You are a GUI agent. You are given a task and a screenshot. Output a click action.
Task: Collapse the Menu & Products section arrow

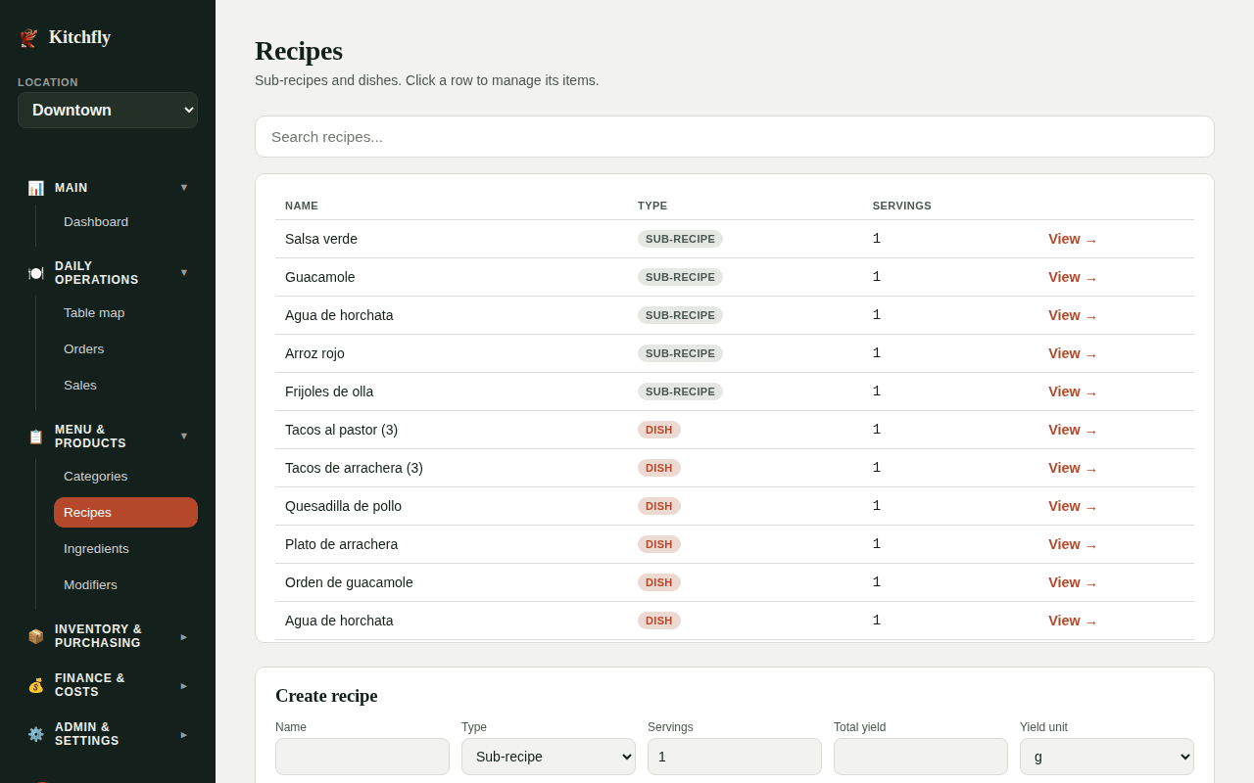(x=184, y=436)
